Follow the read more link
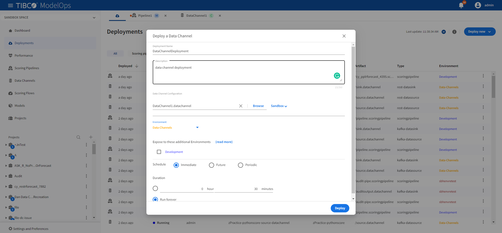502x233 pixels. (x=224, y=142)
